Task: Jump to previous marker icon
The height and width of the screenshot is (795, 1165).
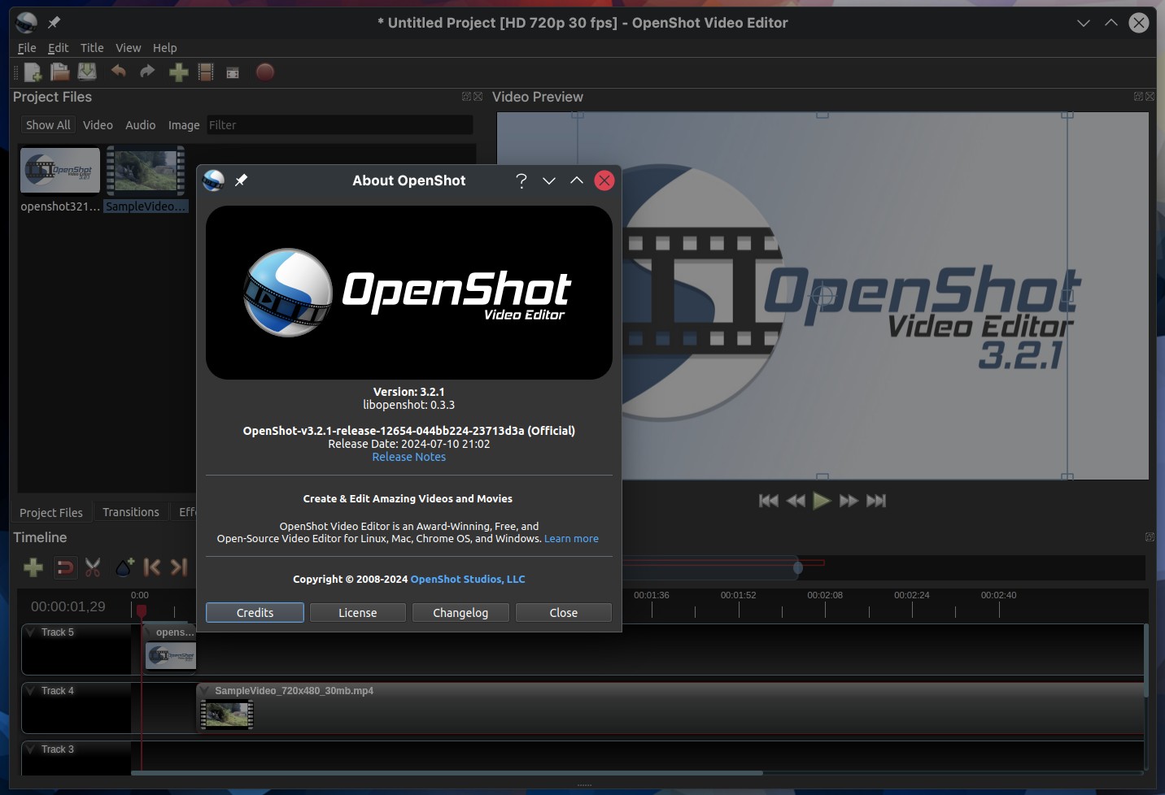Action: [152, 567]
